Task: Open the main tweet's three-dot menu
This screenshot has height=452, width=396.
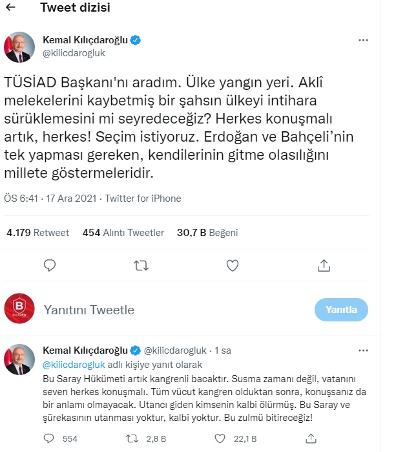Action: (x=363, y=39)
